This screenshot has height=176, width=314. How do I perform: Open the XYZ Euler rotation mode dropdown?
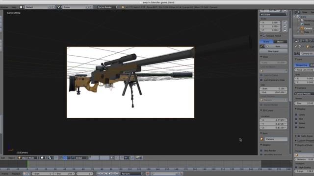(273, 15)
